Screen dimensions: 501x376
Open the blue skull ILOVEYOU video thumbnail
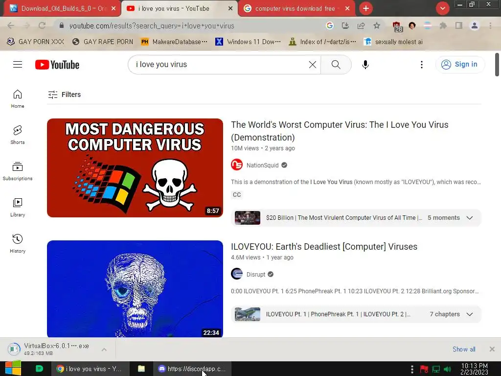[135, 289]
